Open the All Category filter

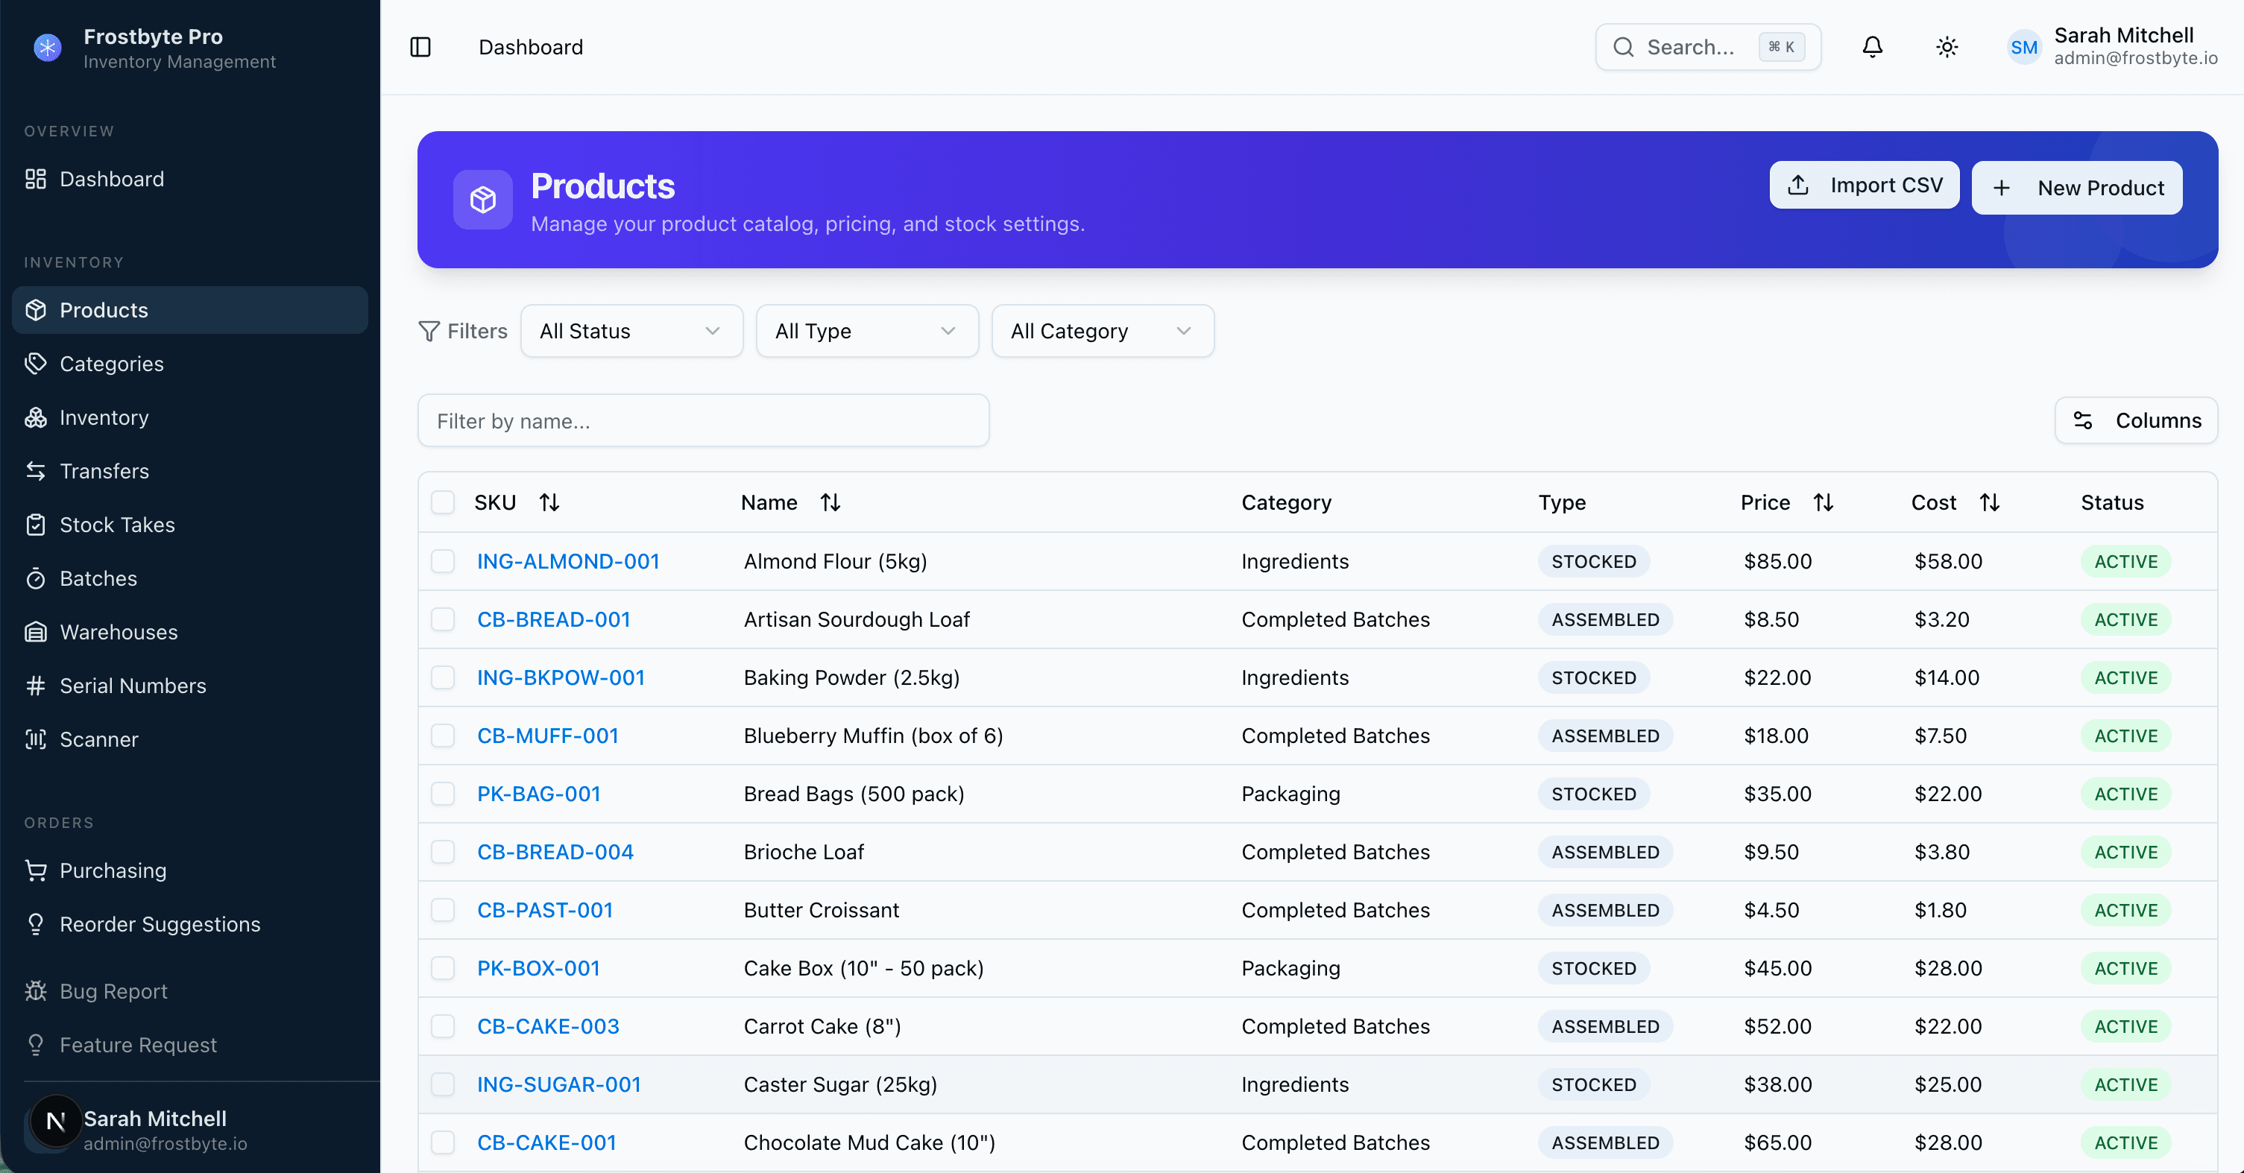pos(1102,331)
